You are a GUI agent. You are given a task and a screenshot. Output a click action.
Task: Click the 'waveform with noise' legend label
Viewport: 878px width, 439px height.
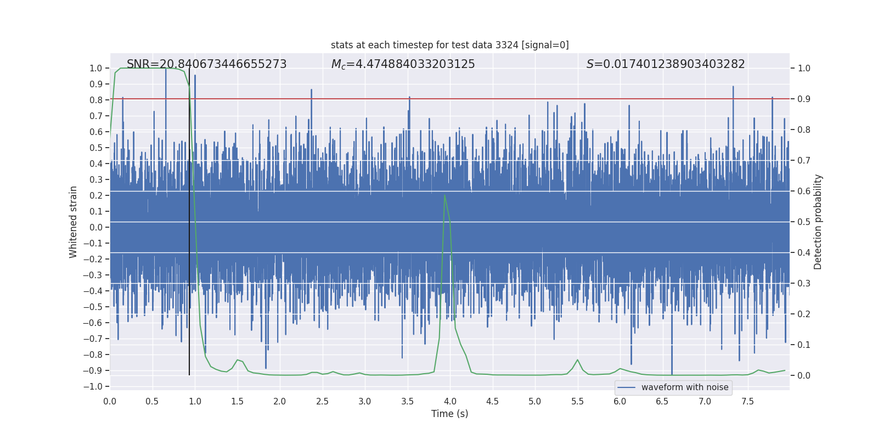click(x=685, y=387)
